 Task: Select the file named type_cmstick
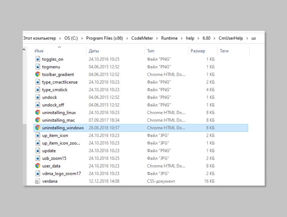[55, 90]
